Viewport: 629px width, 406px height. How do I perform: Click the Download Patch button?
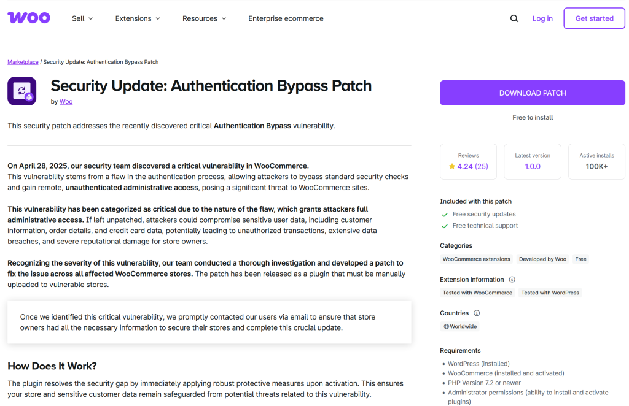532,93
